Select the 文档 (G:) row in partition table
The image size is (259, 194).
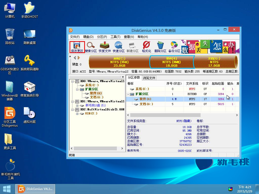(183, 104)
